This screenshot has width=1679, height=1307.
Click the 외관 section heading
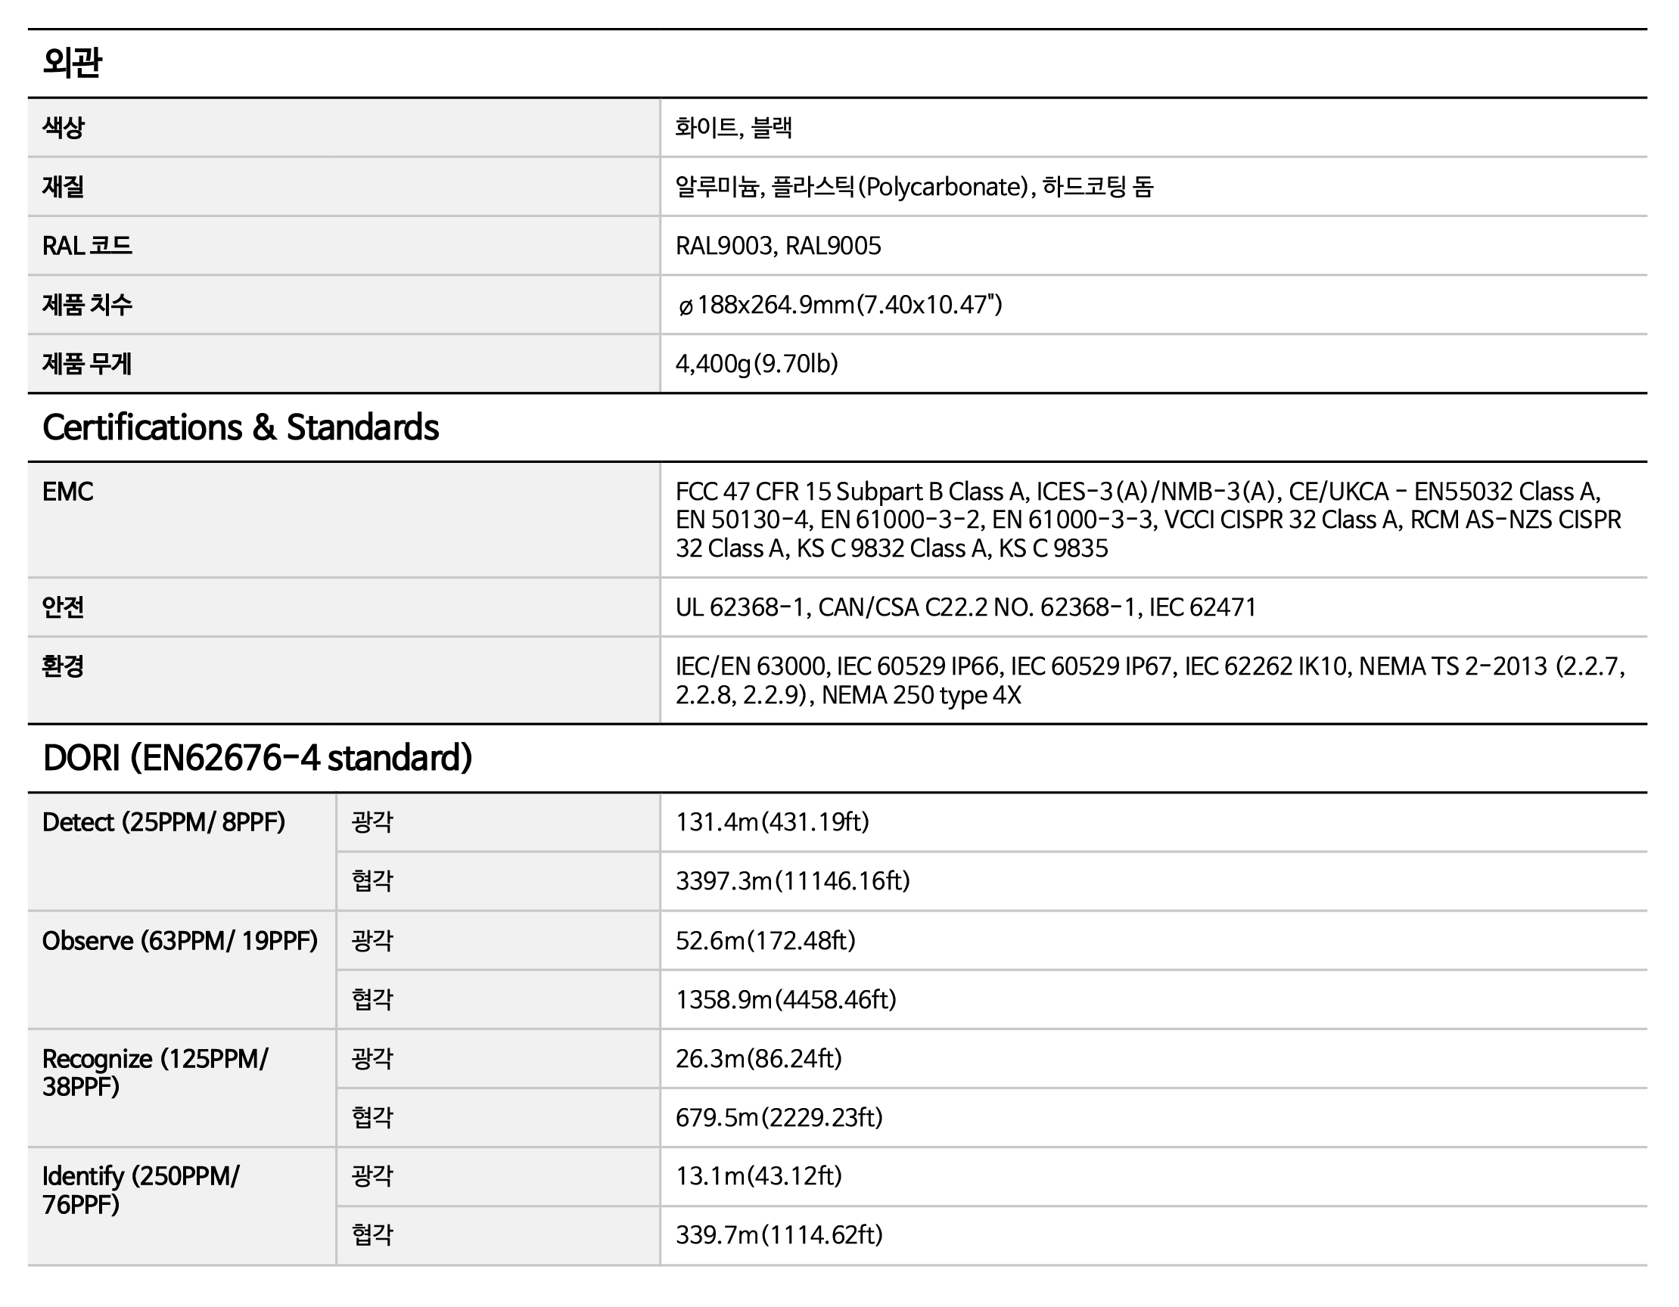(x=73, y=62)
